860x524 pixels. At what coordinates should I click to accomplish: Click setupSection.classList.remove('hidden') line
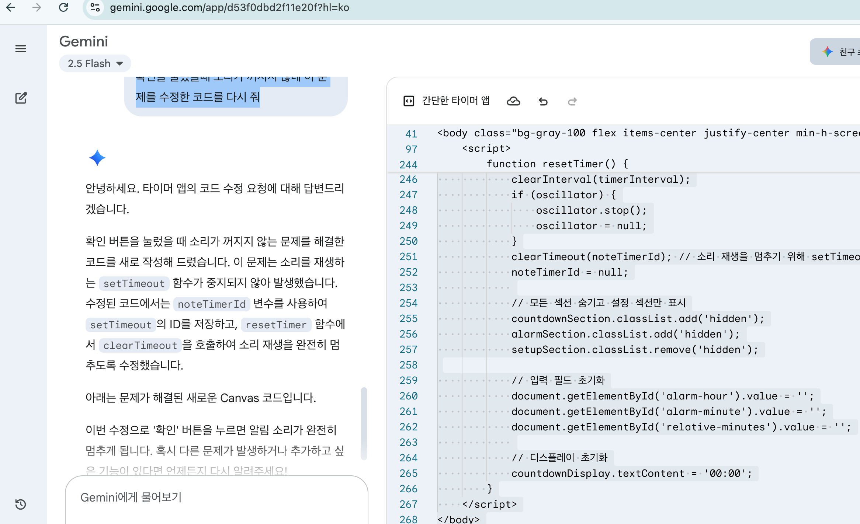[635, 350]
